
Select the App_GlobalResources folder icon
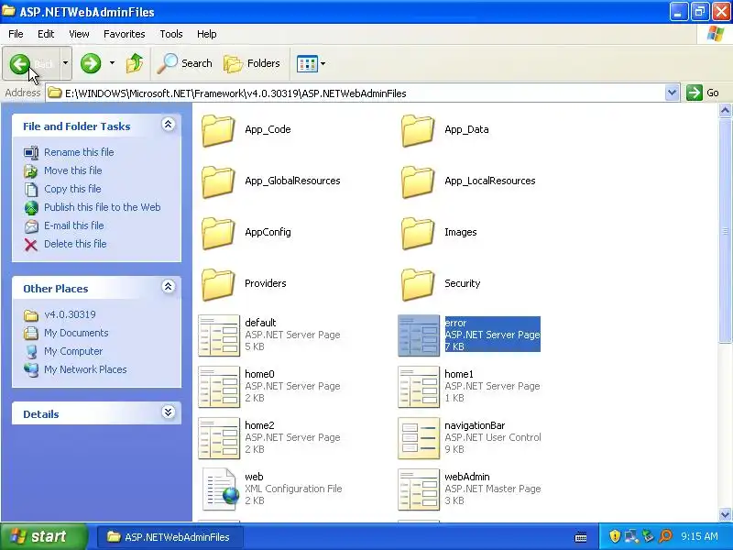(218, 181)
